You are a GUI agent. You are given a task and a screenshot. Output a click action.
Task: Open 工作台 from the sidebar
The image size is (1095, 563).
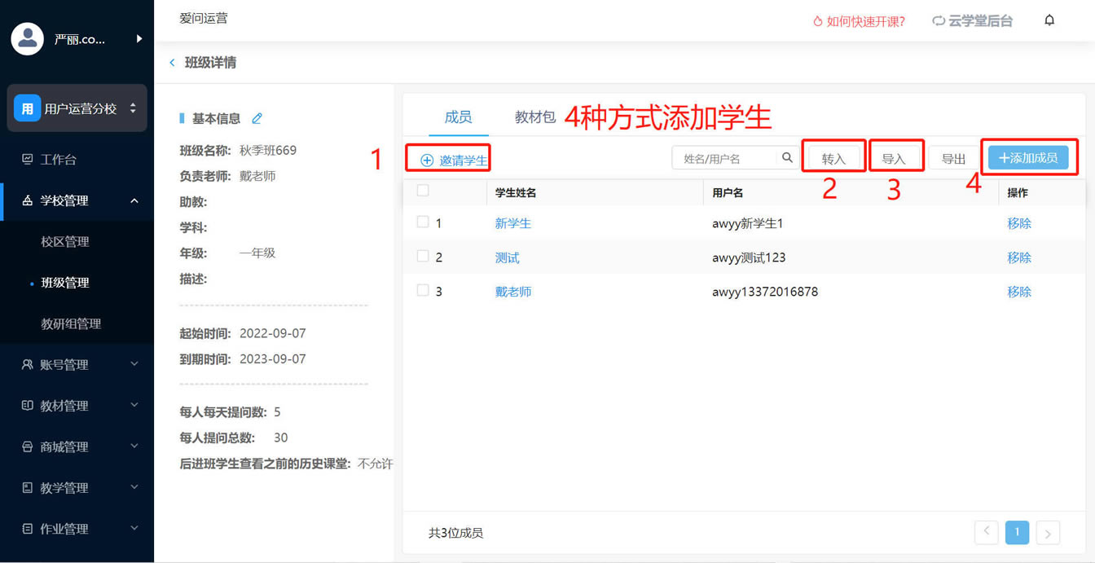coord(59,160)
